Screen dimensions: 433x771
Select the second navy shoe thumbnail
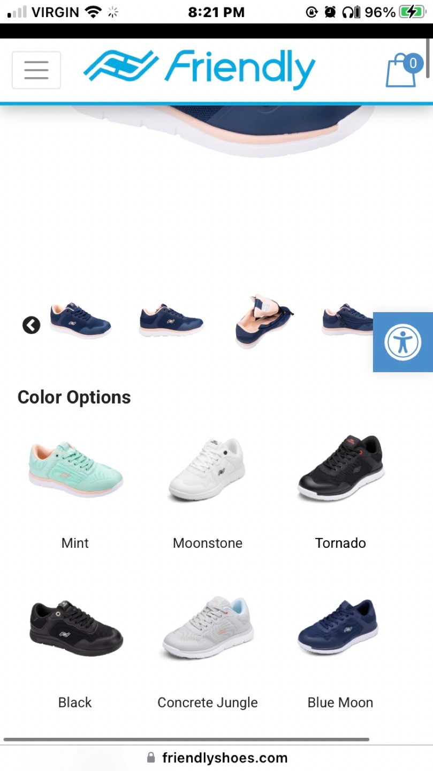(171, 320)
